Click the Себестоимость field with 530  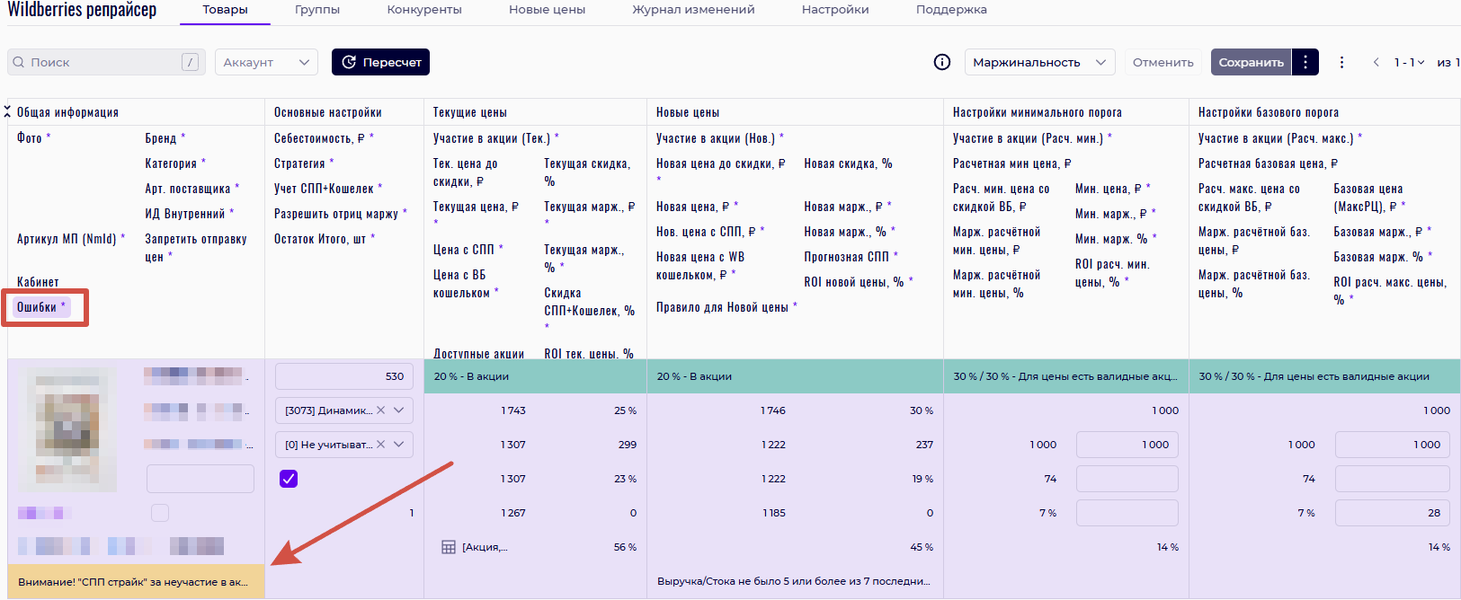point(344,376)
